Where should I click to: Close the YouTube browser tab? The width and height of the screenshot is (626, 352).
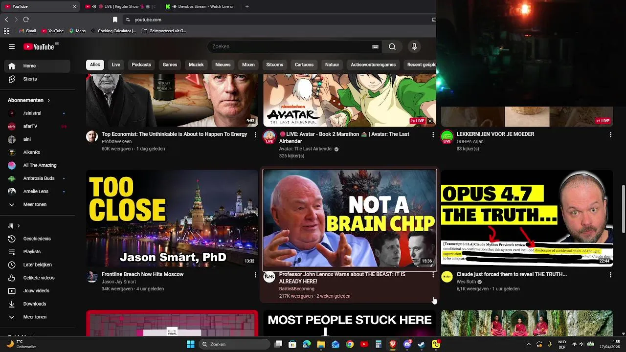pyautogui.click(x=74, y=6)
